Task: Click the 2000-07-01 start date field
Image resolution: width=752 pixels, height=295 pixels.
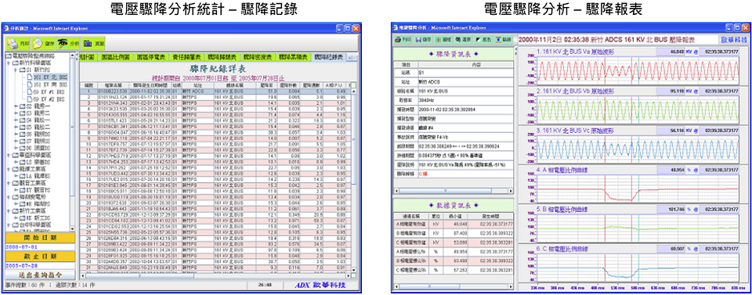Action: (40, 247)
